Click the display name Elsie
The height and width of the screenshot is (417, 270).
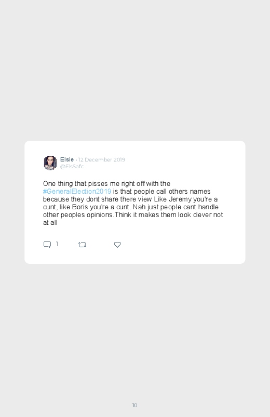(x=67, y=159)
